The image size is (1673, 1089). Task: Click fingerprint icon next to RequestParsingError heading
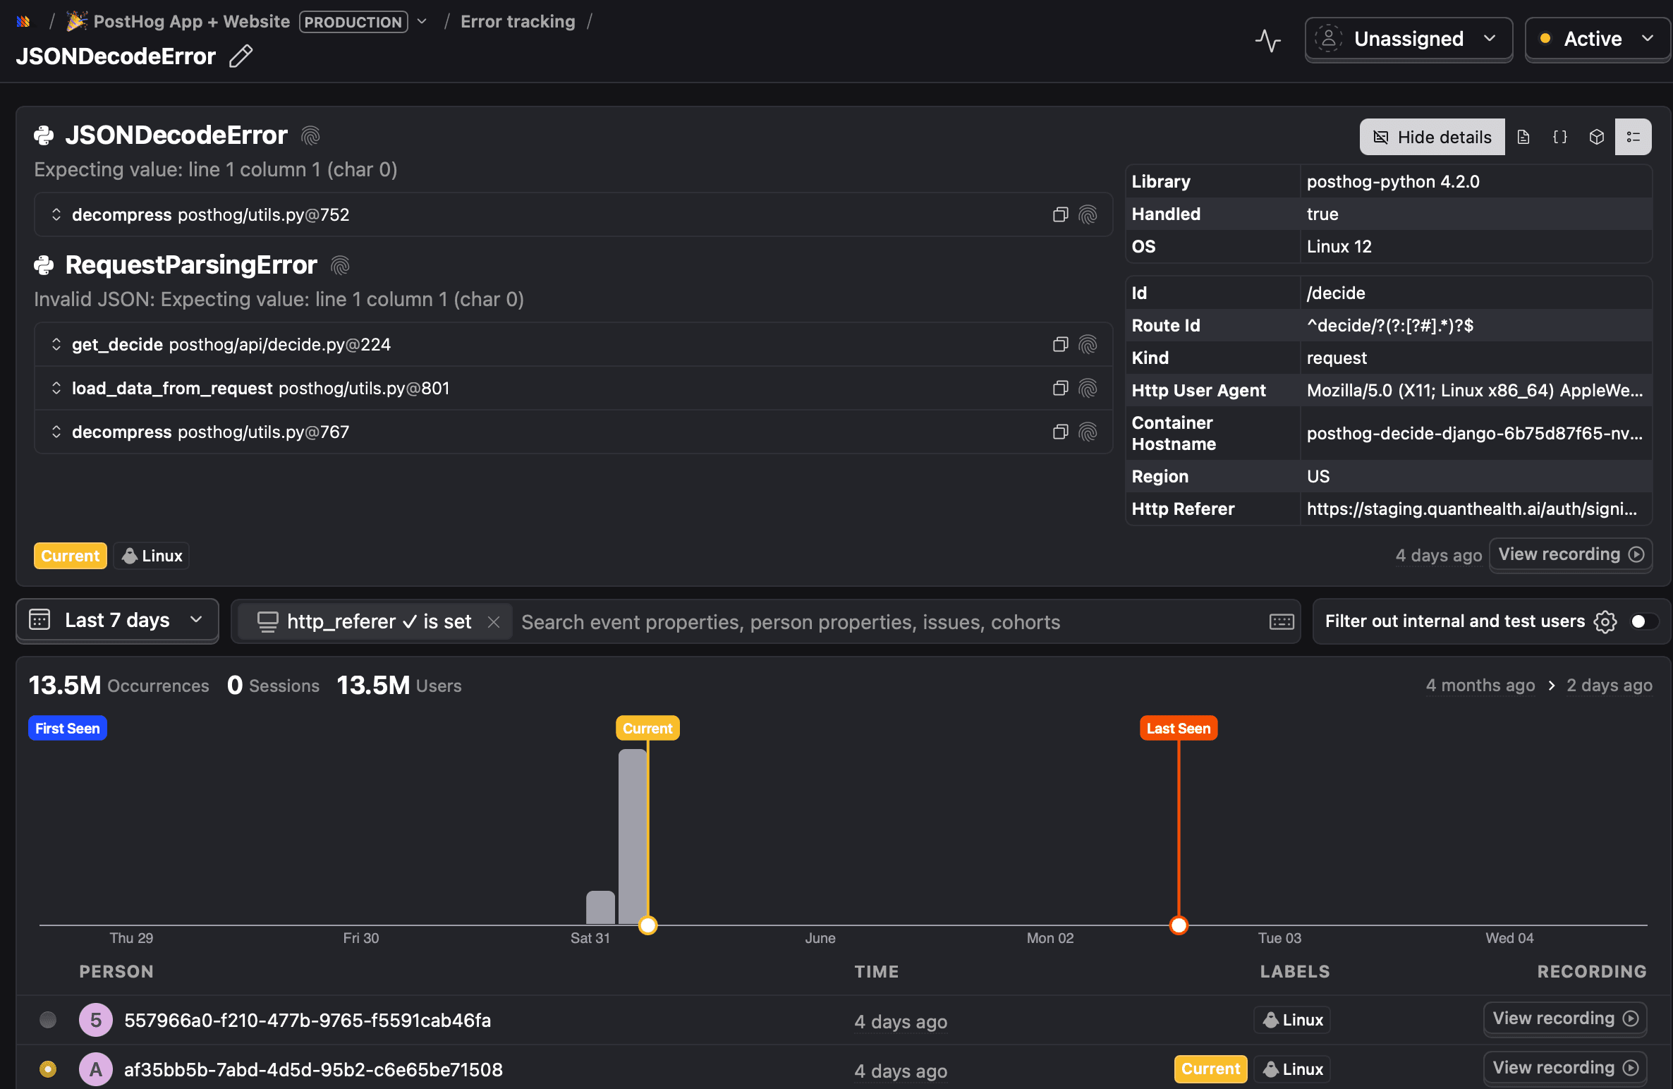340,265
